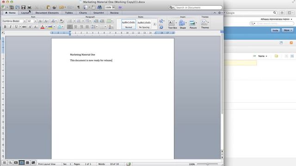
Task: Adjust the status bar zoom slider
Action: [208, 164]
